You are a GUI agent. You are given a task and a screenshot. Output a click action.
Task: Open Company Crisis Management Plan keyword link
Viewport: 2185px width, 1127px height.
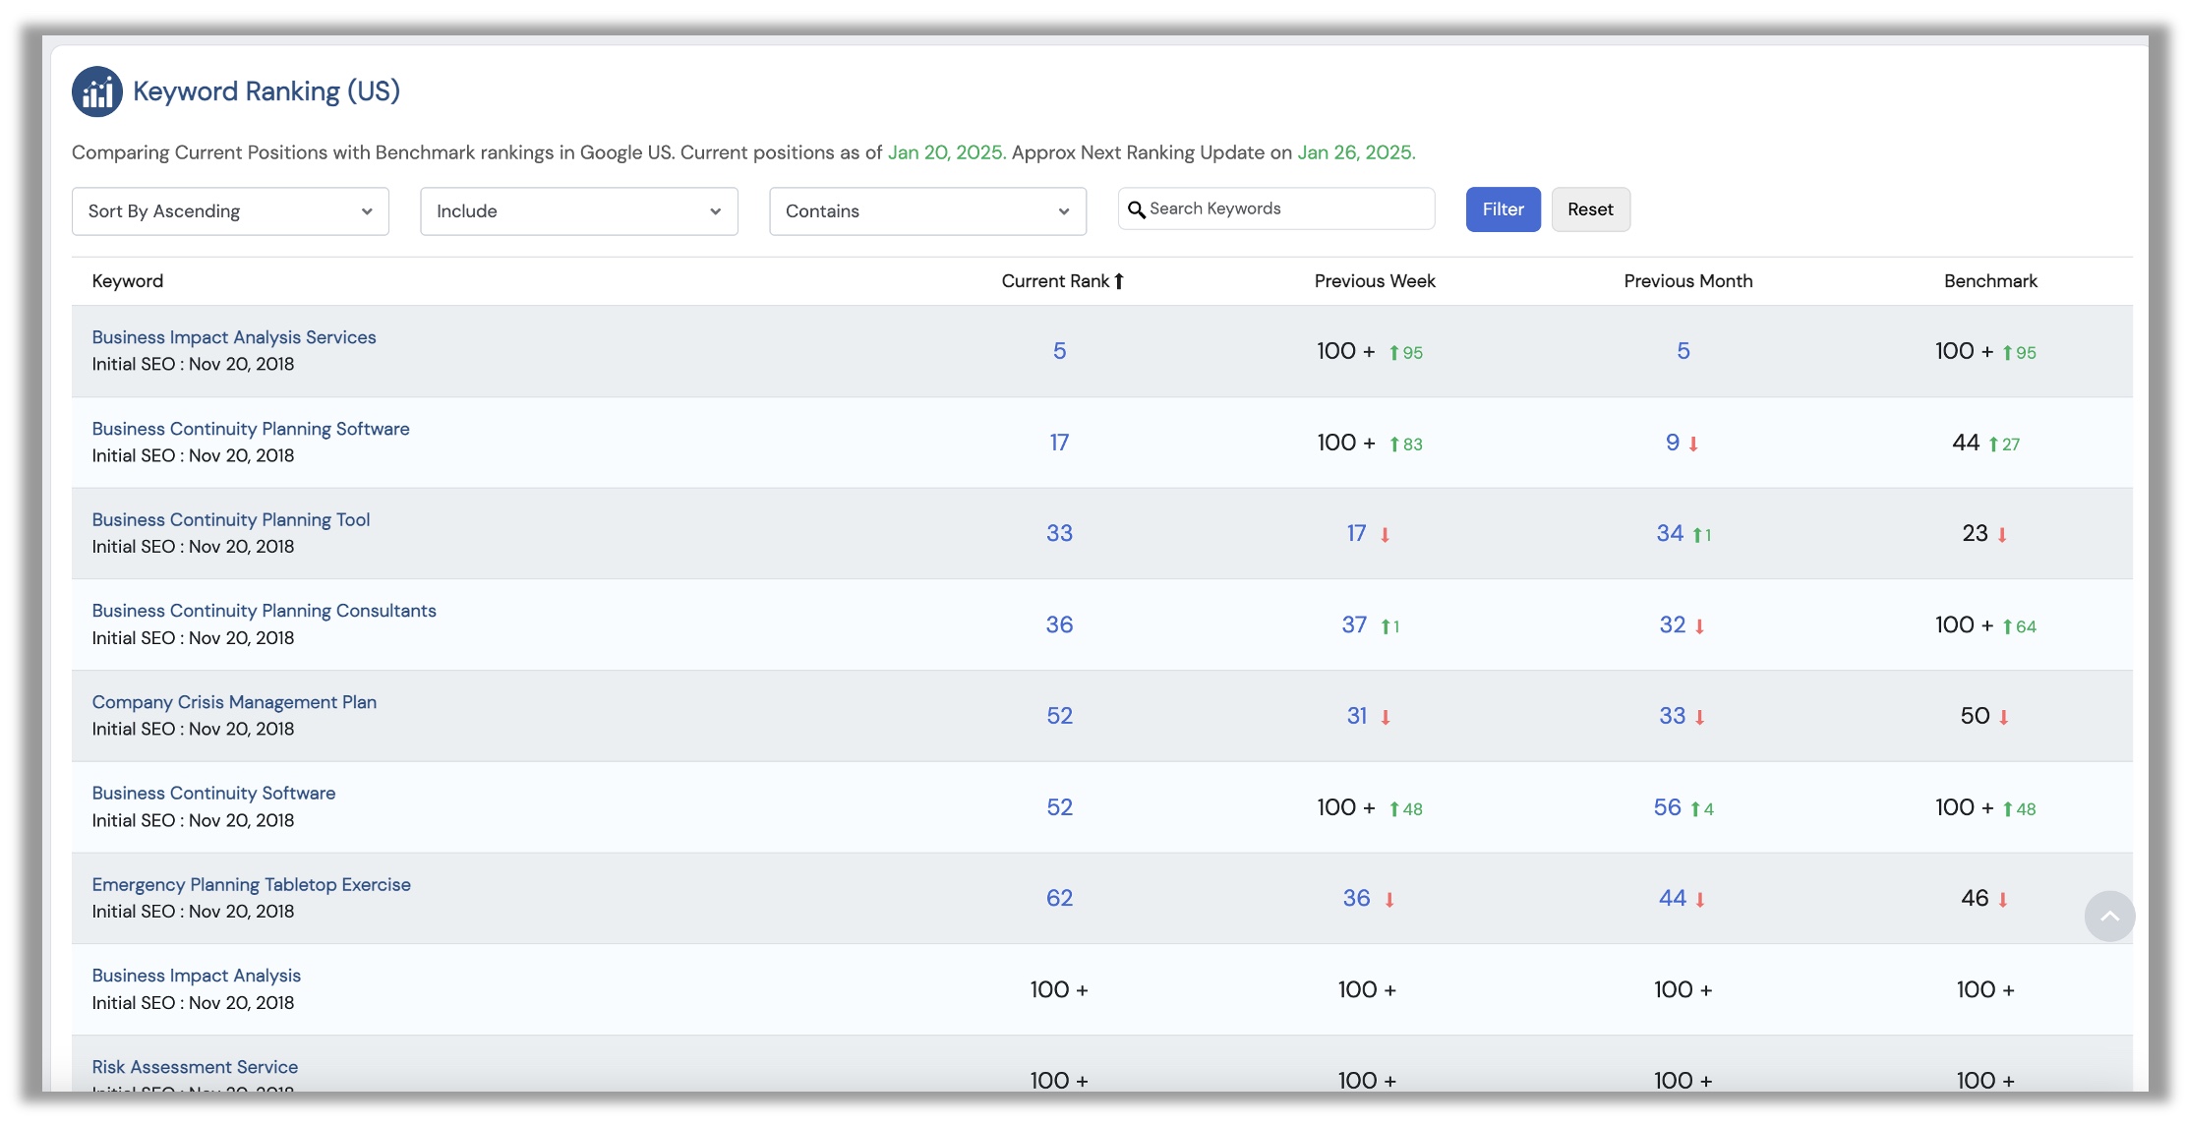tap(234, 702)
